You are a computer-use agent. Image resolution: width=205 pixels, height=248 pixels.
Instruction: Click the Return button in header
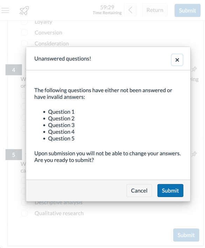click(155, 10)
